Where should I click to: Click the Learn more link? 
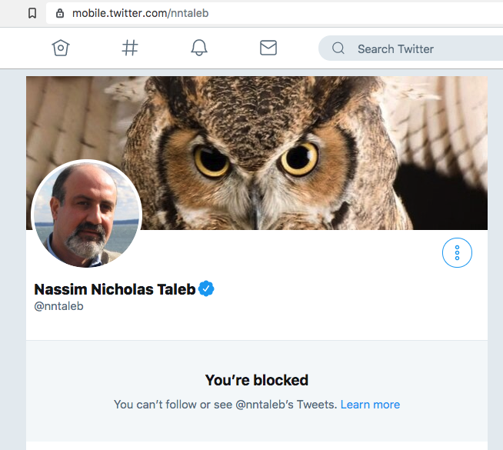click(x=370, y=404)
